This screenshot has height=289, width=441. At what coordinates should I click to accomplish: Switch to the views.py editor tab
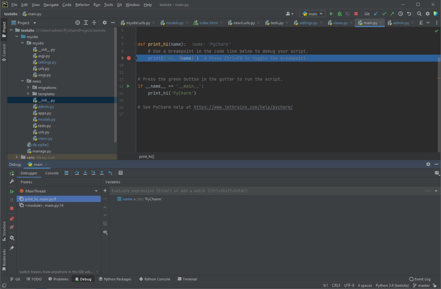click(x=337, y=23)
